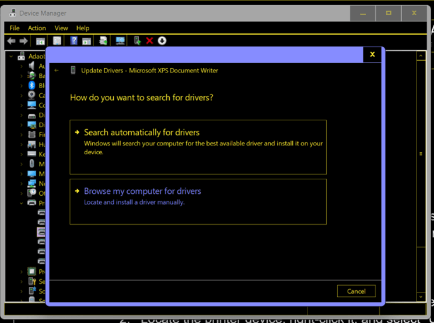Click the update driver icon with green arrow
This screenshot has width=434, height=323.
click(137, 41)
